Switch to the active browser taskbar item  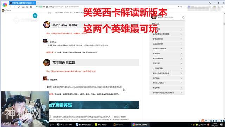point(140,125)
